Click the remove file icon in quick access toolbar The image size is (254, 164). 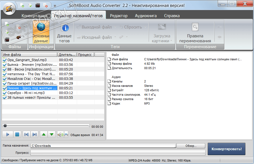click(x=45, y=6)
